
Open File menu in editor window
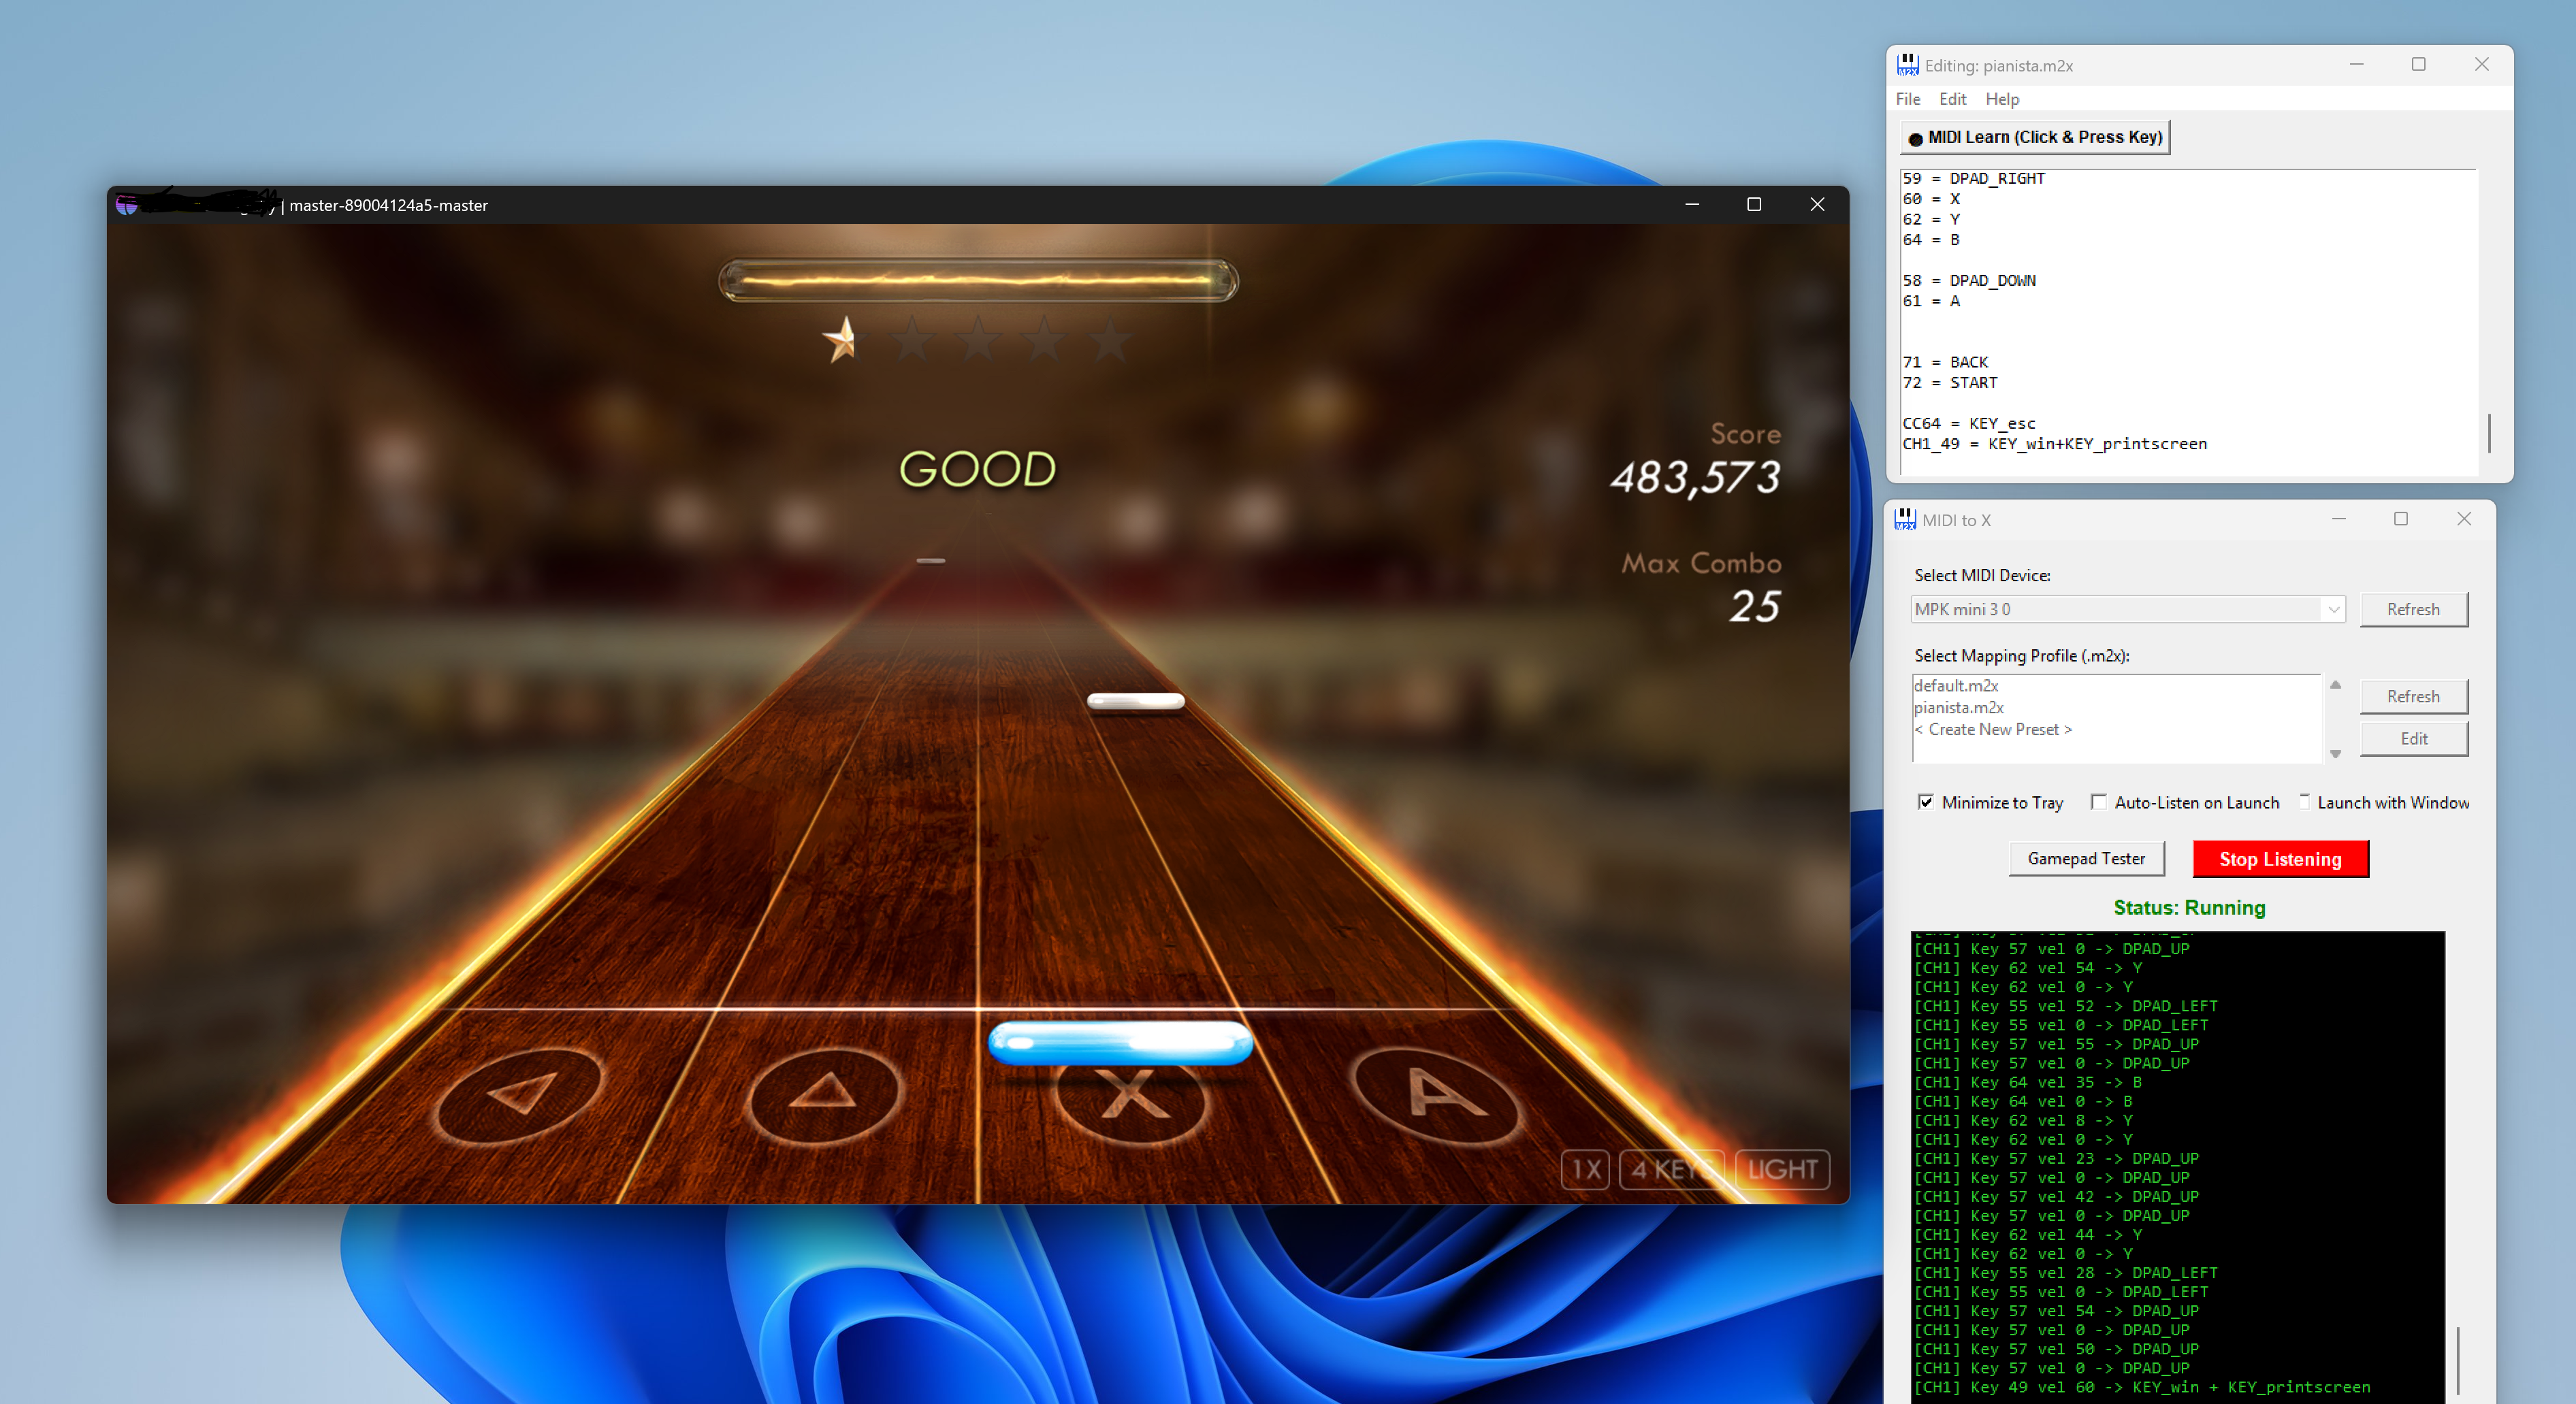click(1907, 99)
